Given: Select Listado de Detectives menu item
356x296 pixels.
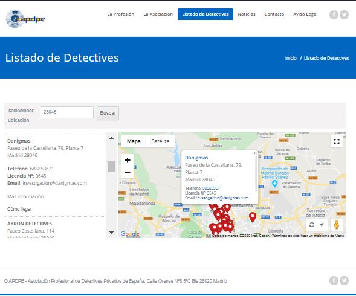Looking at the screenshot, I should click(x=206, y=14).
